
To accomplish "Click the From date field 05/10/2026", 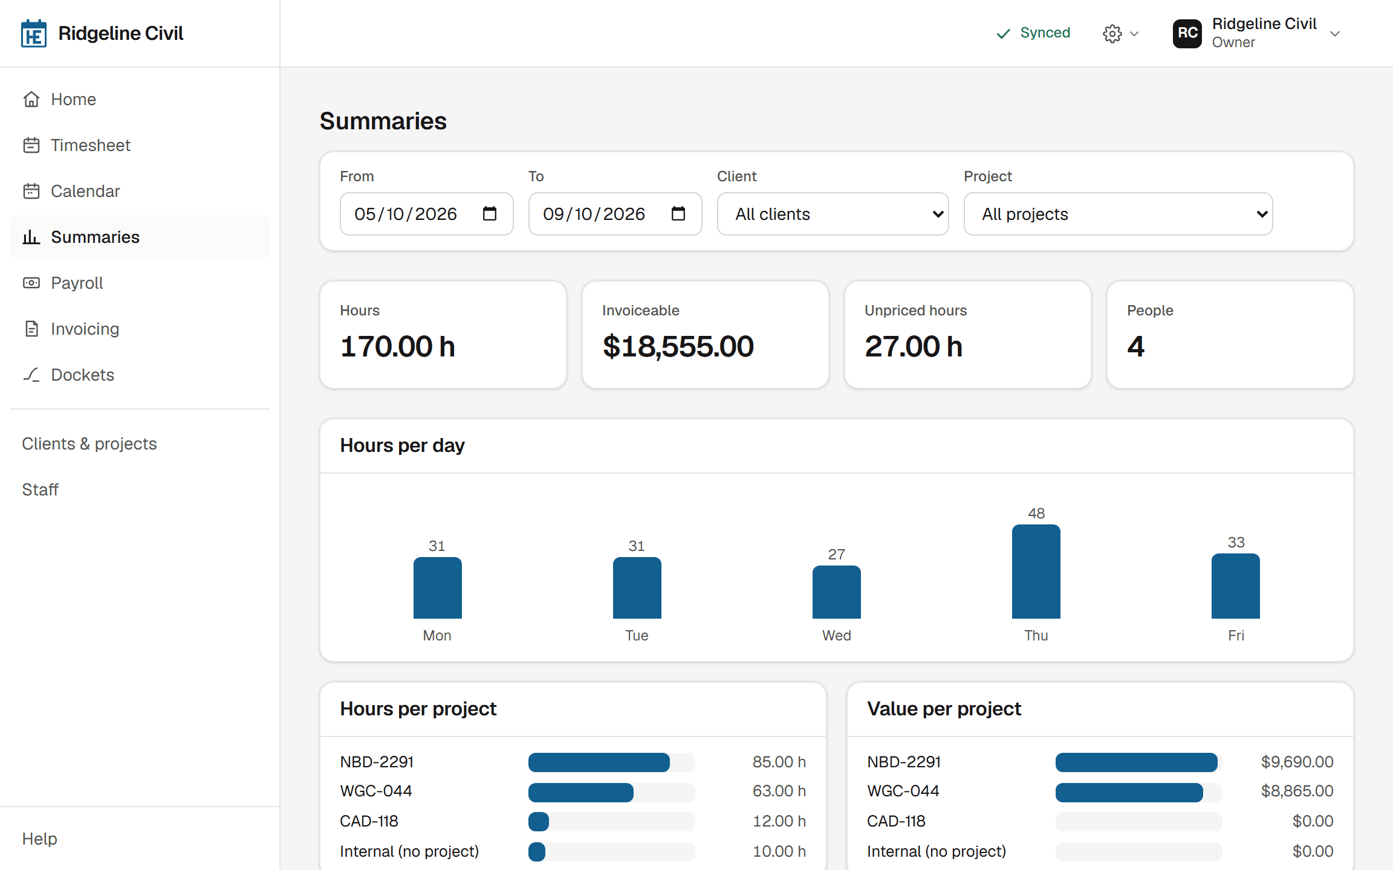I will (x=426, y=214).
